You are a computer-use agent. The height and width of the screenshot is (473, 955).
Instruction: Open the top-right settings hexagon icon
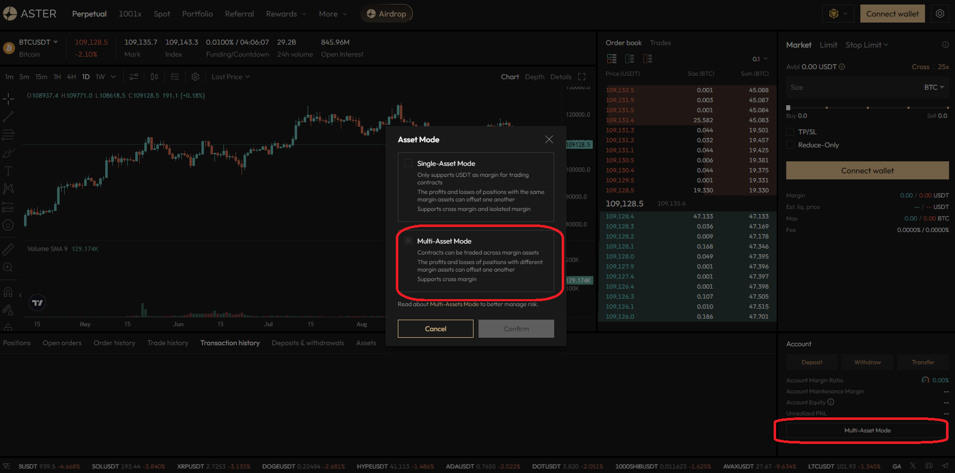click(940, 14)
